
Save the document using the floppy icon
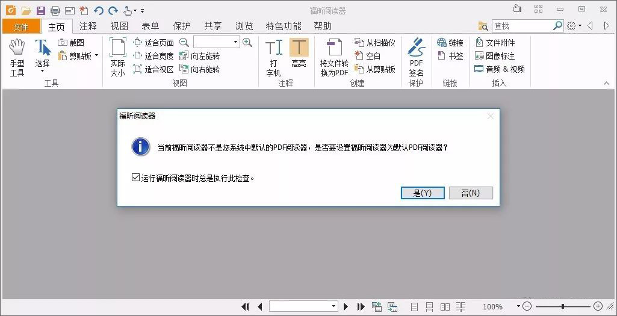click(x=40, y=11)
